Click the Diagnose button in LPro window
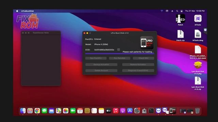 138,70
